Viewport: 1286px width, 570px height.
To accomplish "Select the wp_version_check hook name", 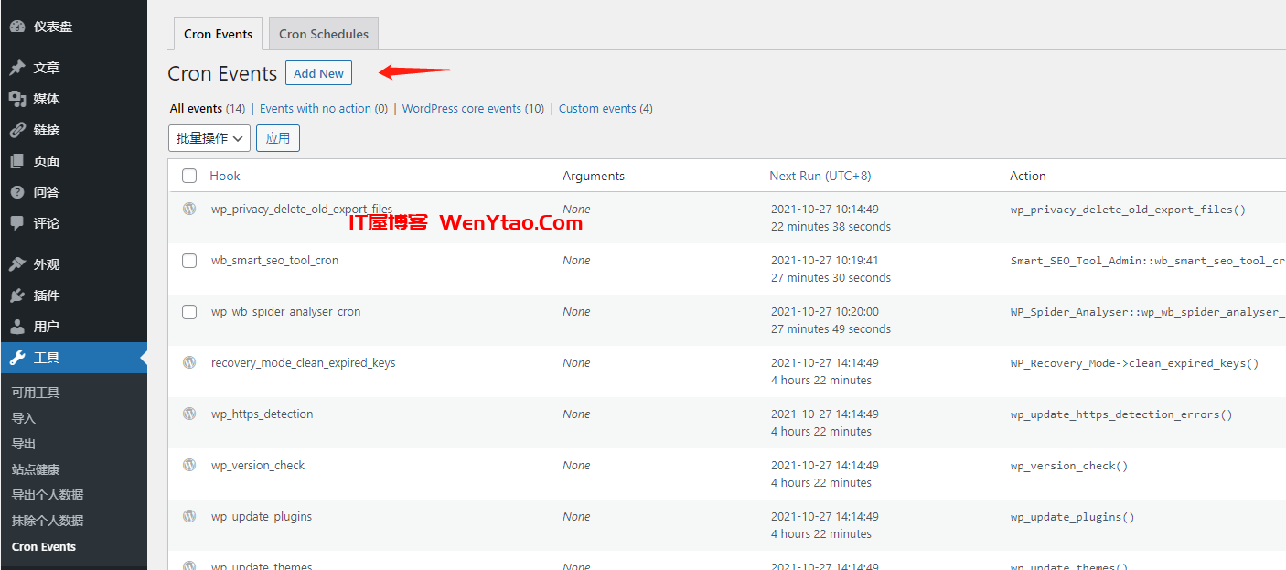I will point(258,466).
